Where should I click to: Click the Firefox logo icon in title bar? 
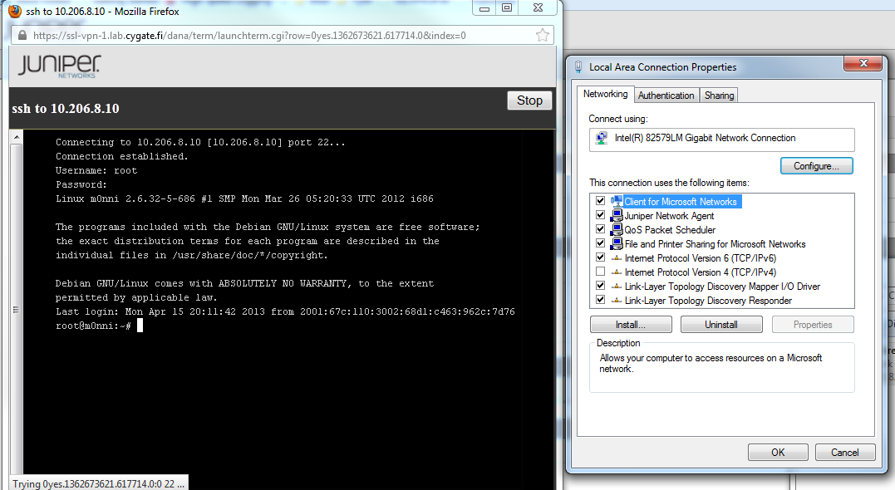coord(15,11)
